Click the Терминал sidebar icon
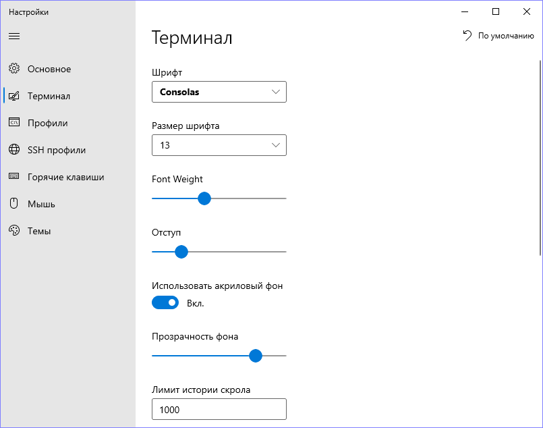 (14, 96)
